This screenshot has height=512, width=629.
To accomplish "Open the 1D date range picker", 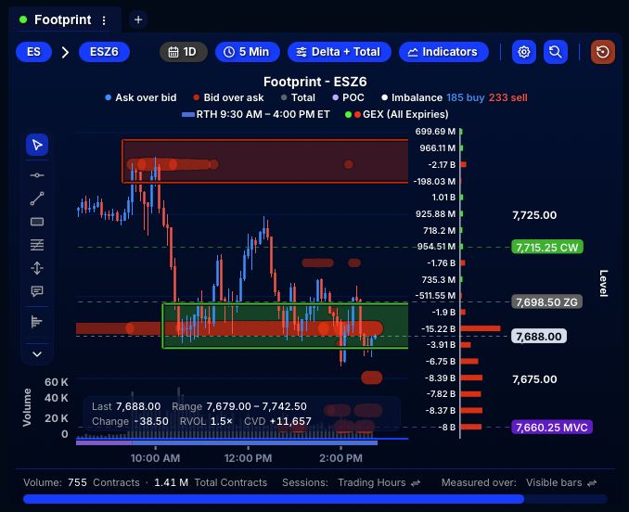I will coord(184,52).
